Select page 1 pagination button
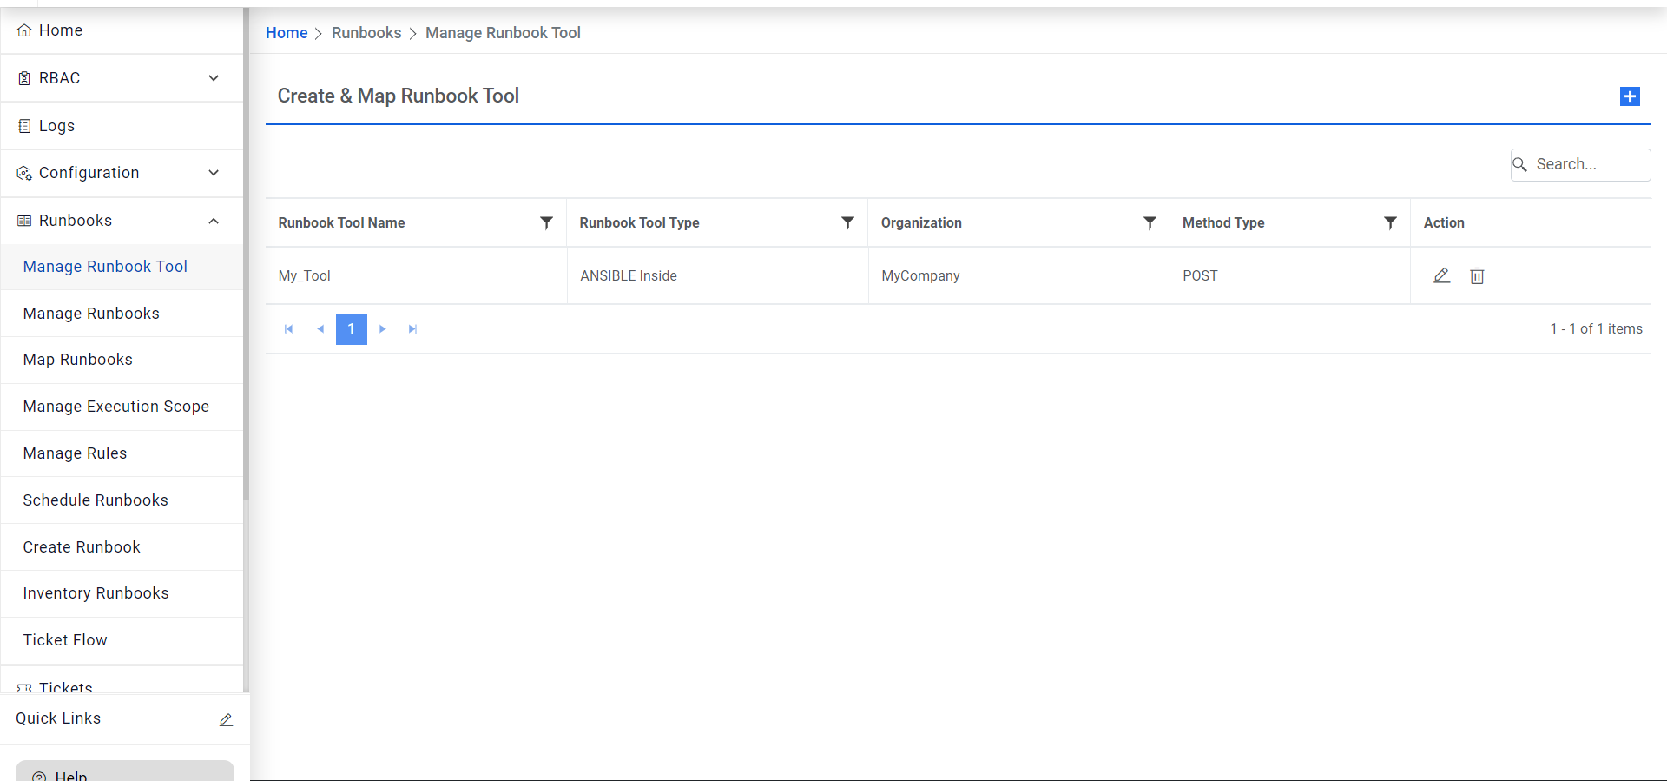This screenshot has height=781, width=1667. click(x=351, y=329)
